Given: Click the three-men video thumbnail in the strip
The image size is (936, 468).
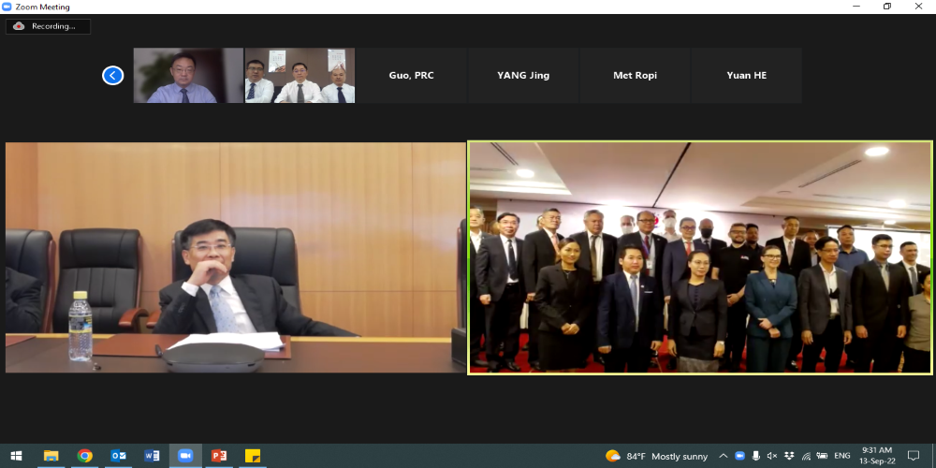Looking at the screenshot, I should coord(300,76).
